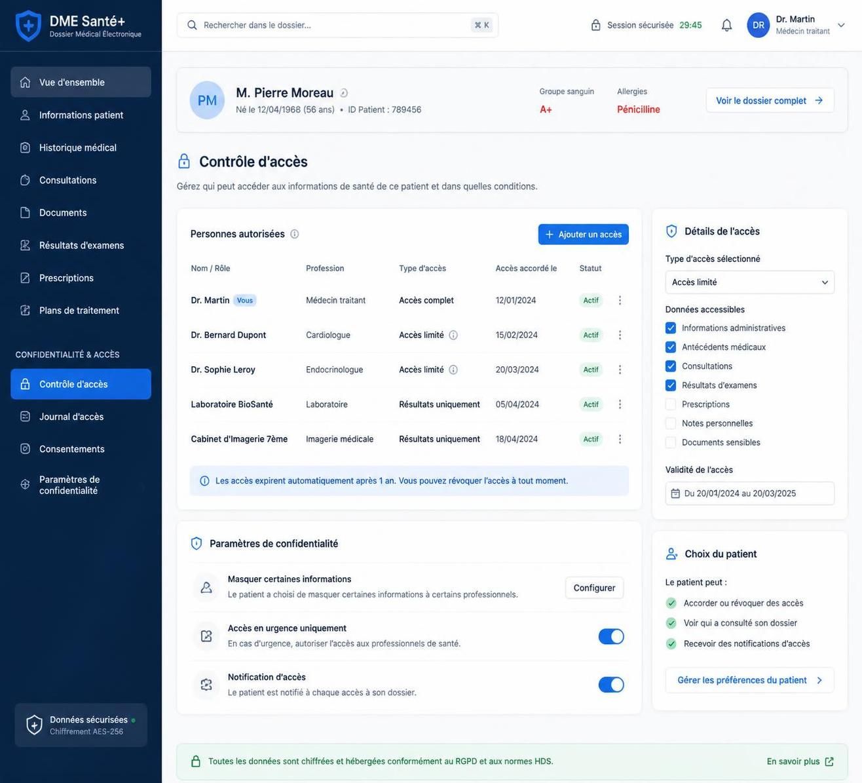Select Contrôle d'accès in sidebar

(81, 384)
